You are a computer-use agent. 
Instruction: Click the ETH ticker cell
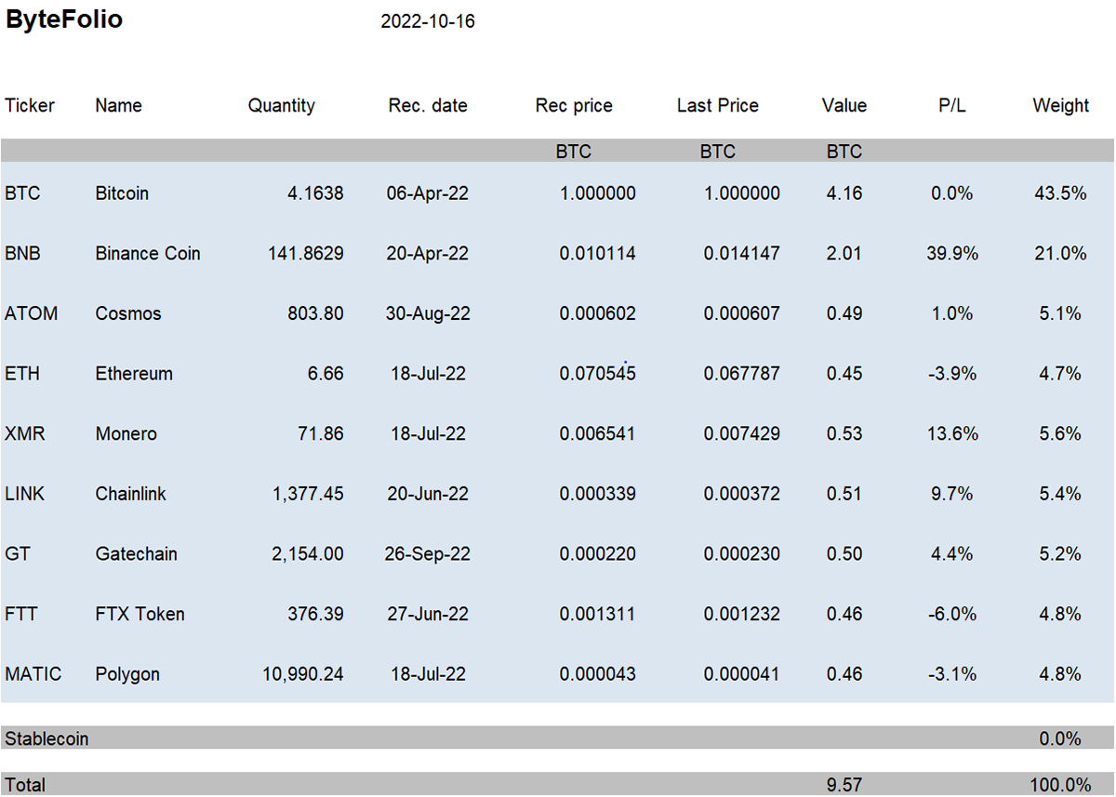[x=22, y=374]
